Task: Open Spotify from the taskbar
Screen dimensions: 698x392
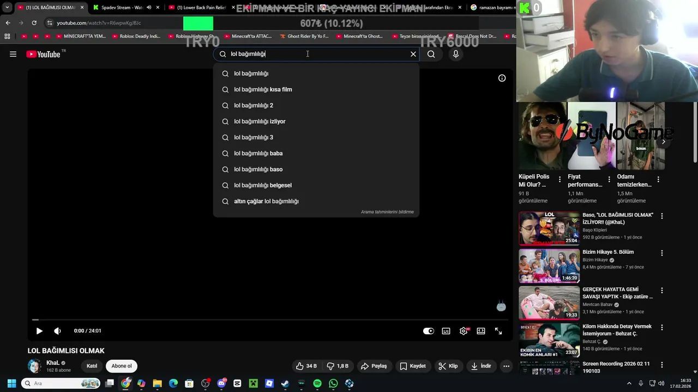Action: click(x=317, y=383)
